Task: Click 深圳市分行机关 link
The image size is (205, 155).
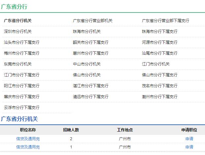Action: pos(18,32)
